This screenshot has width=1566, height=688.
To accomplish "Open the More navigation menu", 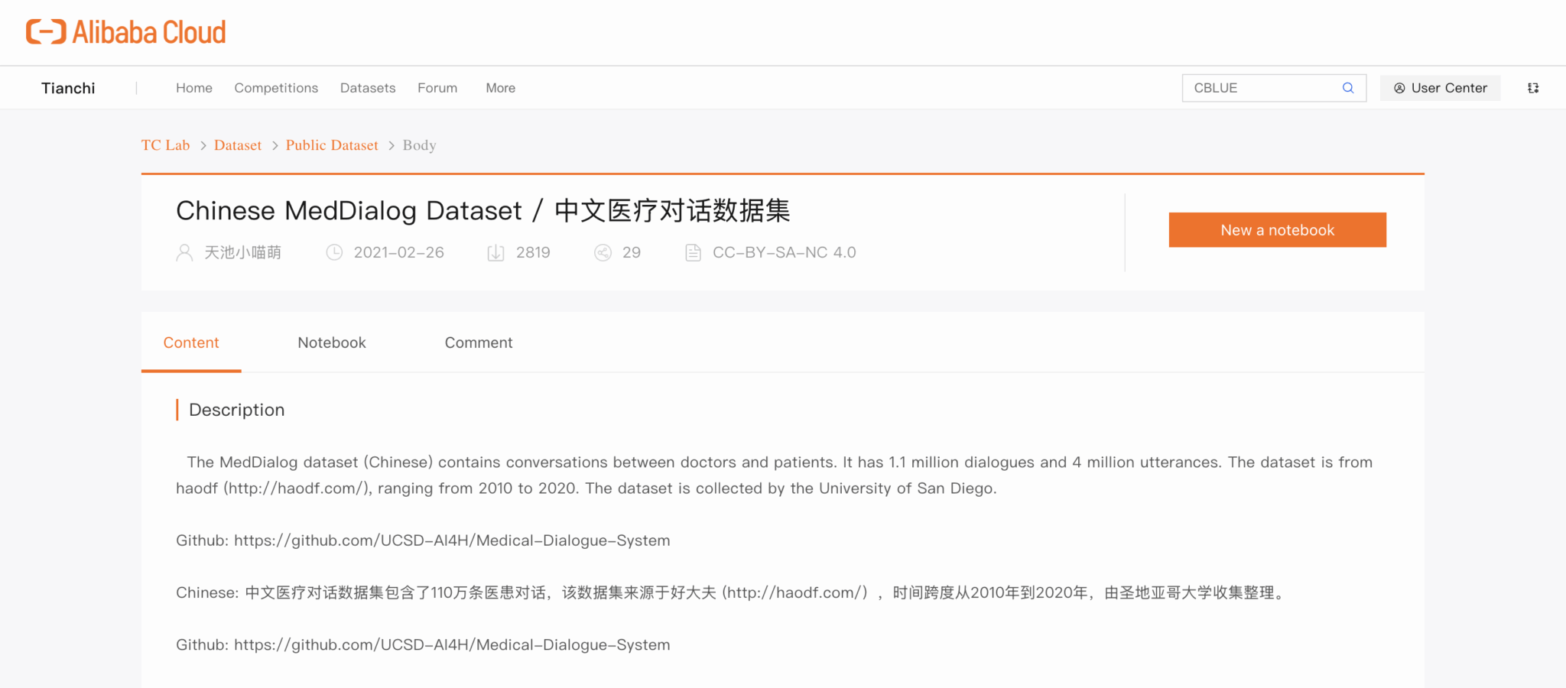I will point(500,88).
